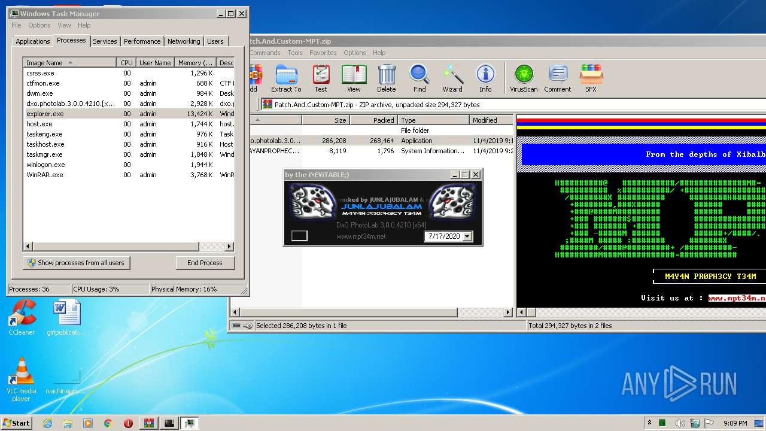Open Google Chrome from the taskbar
The image size is (766, 431).
[x=108, y=423]
